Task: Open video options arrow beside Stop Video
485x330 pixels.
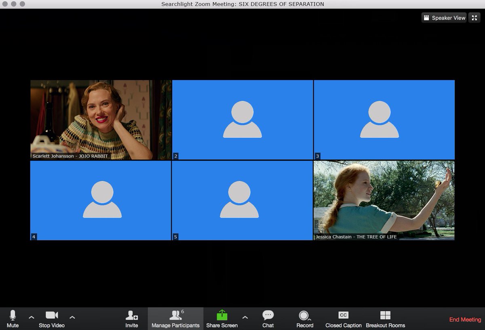Action: 72,317
